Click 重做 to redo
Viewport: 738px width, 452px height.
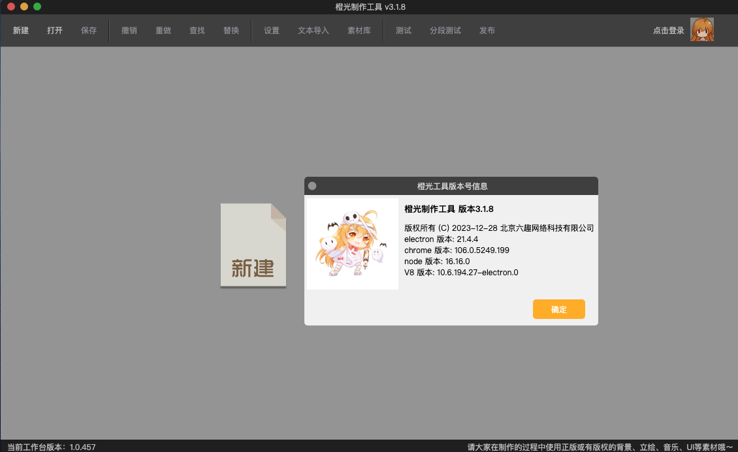tap(163, 31)
